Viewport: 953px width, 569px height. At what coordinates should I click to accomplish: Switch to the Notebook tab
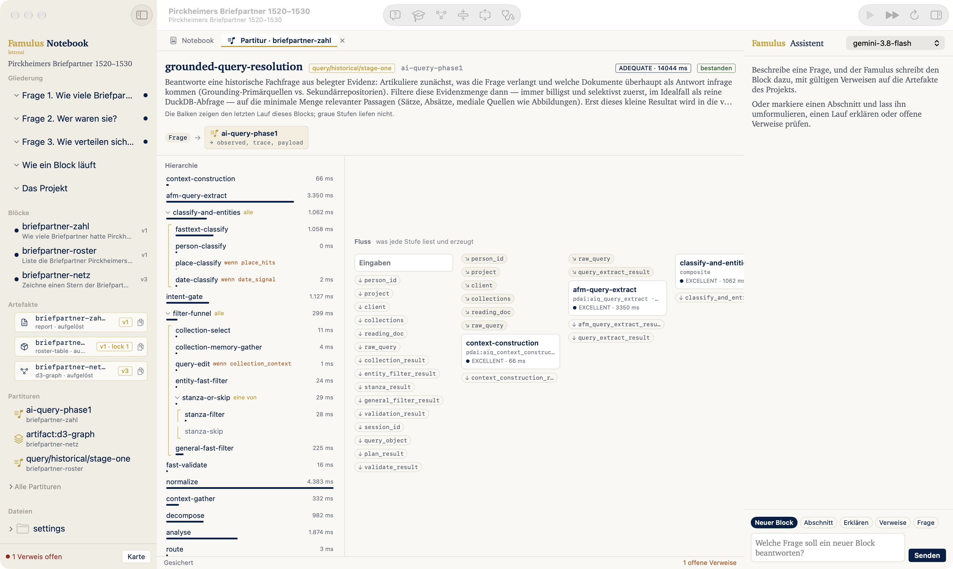tap(192, 40)
